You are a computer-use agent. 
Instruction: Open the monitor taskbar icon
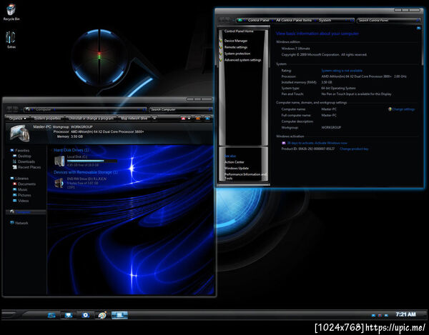(x=68, y=315)
